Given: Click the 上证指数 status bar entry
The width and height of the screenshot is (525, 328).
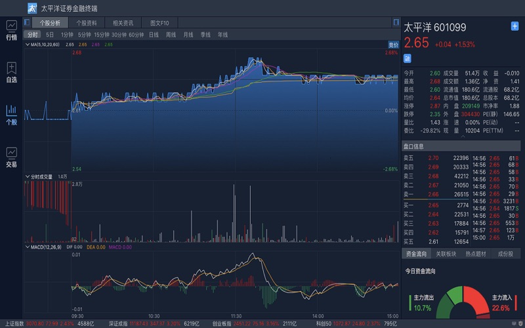Looking at the screenshot, I should click(x=51, y=323).
